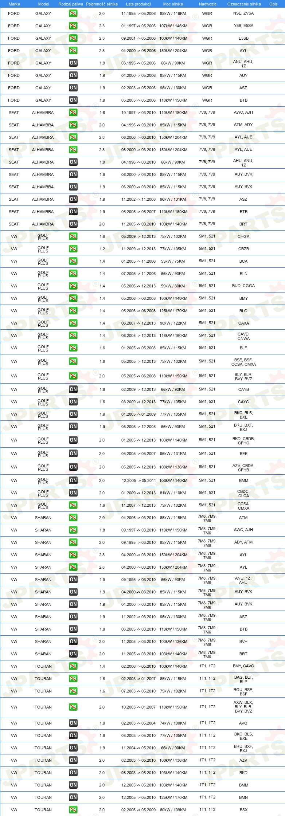Click engine code cell BGU, BSE, BSF
Viewport: 285px width, 816px height.
(243, 692)
